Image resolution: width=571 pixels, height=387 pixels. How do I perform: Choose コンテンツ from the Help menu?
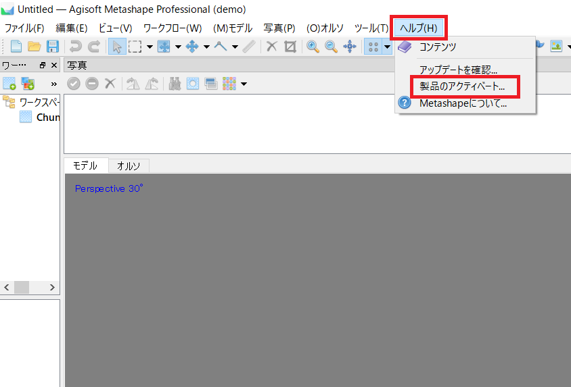(x=465, y=47)
